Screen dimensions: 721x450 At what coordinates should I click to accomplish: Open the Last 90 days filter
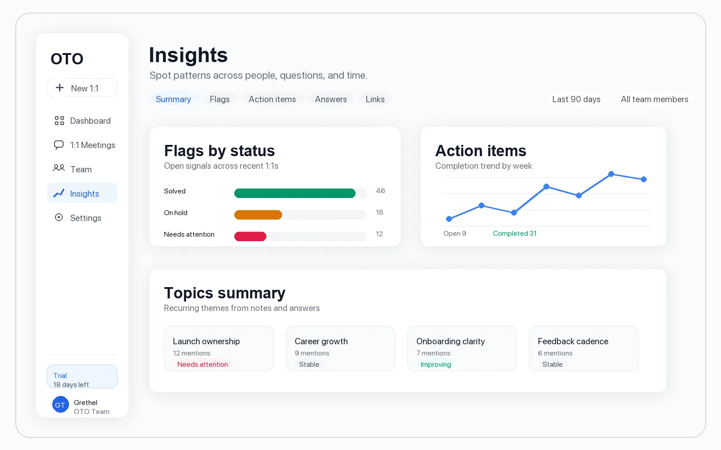point(576,99)
